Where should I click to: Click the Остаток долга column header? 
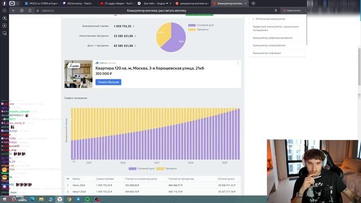(226, 179)
